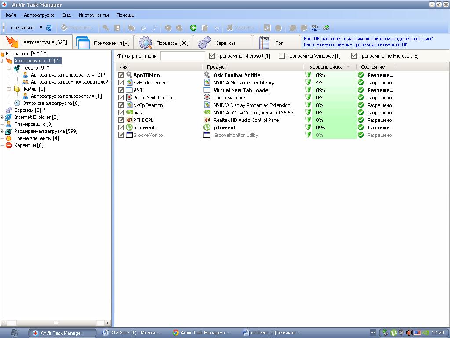
Task: Click the Internet Explorer icon in tree
Action: point(9,117)
